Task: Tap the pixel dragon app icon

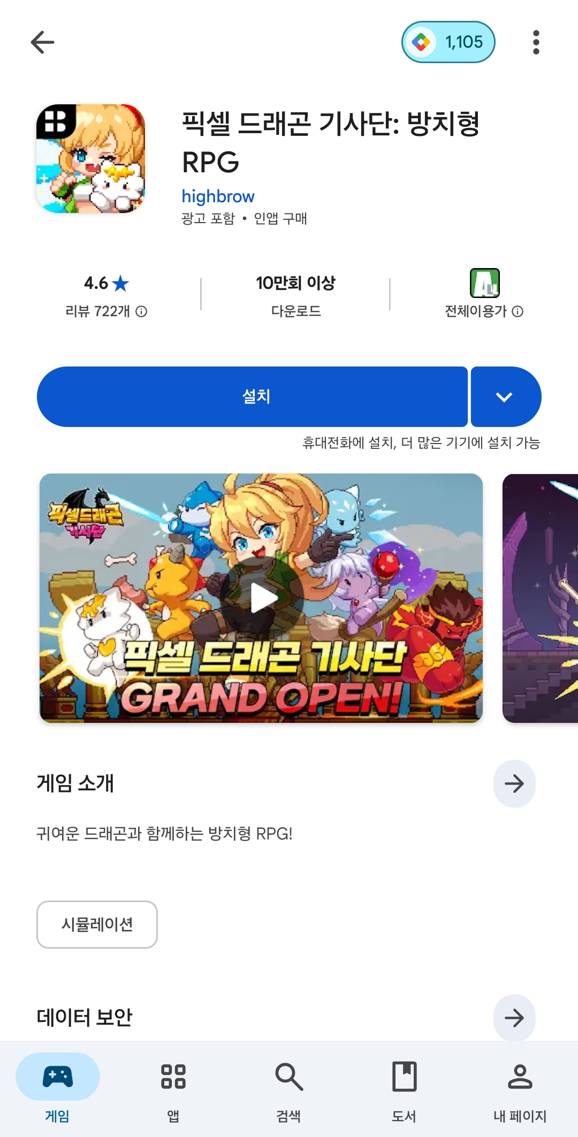Action: pyautogui.click(x=90, y=158)
